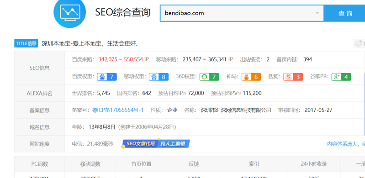The image size is (365, 178).
Task: Click the 24小时收录 column header
Action: click(x=314, y=164)
